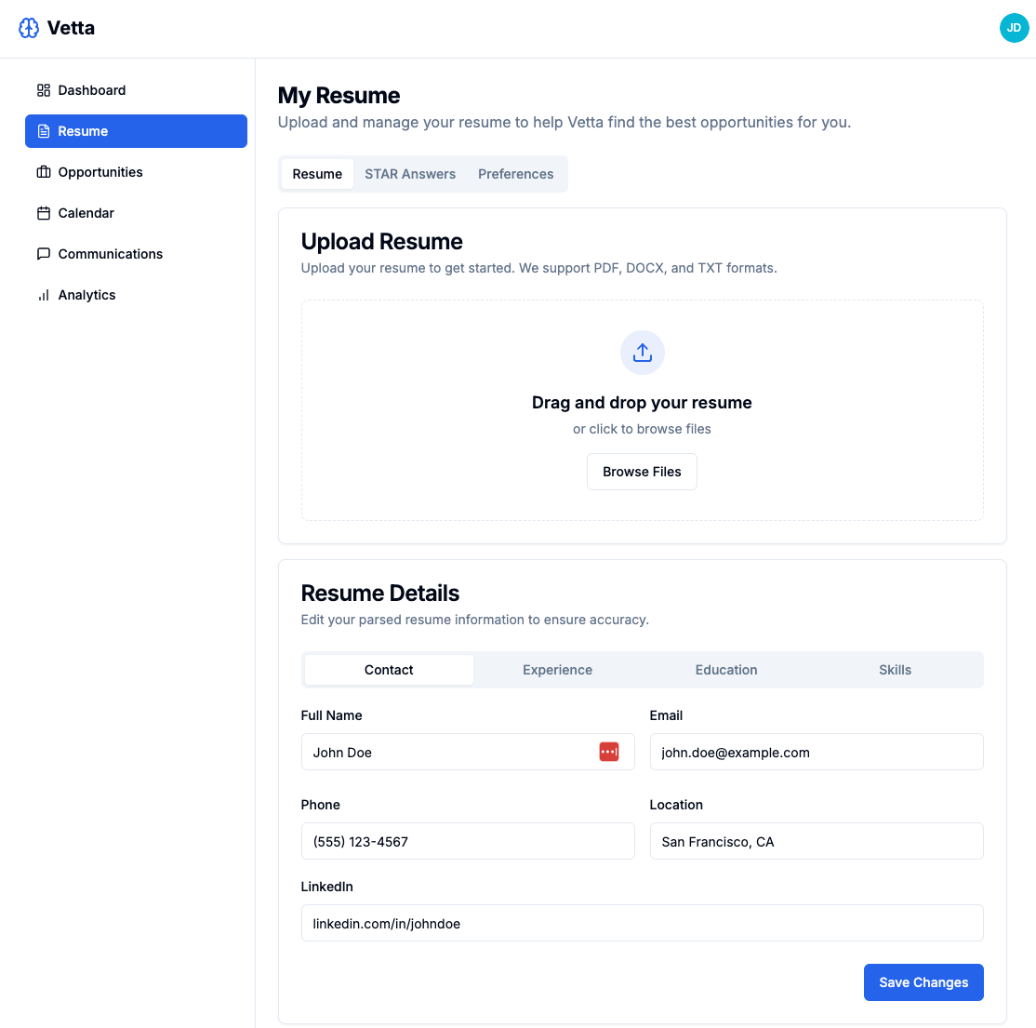Open Opportunities via its briefcase icon
Viewport: 1036px width, 1028px height.
tap(43, 172)
